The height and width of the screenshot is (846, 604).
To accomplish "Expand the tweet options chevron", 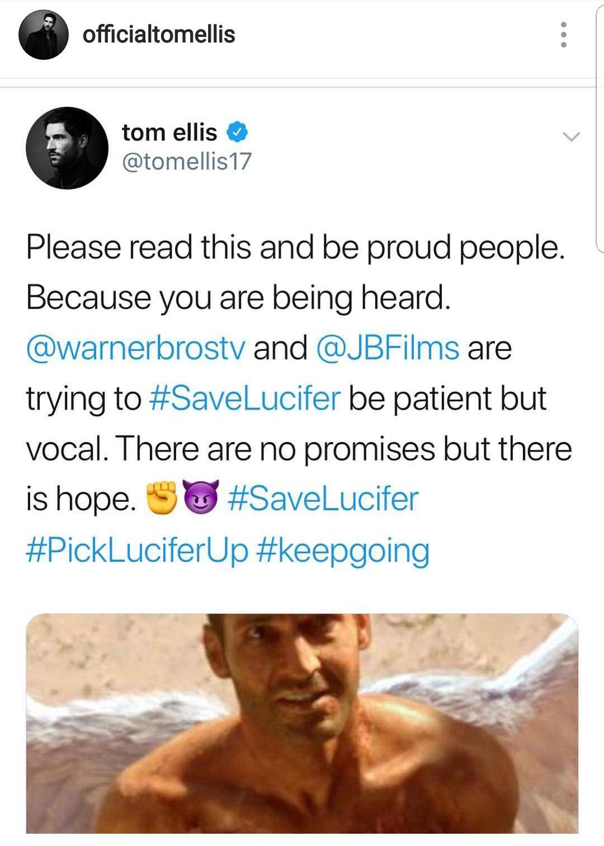I will coord(572,136).
